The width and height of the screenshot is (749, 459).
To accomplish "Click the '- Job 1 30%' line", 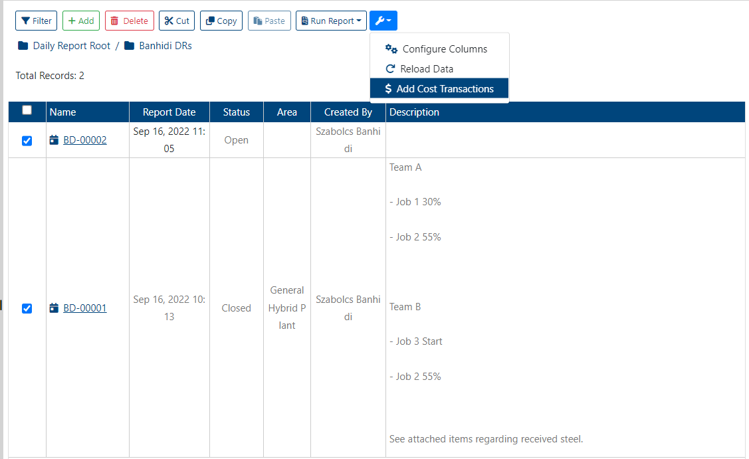I will click(415, 202).
